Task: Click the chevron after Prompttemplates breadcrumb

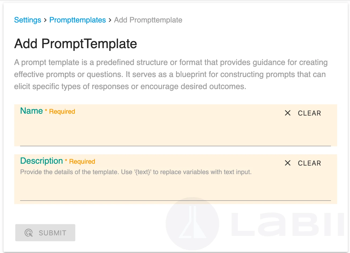Action: point(110,20)
